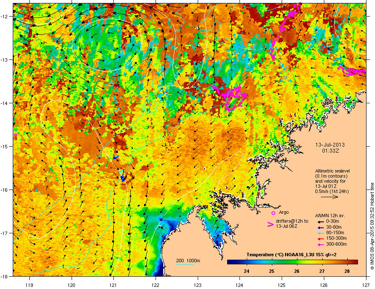
Task: Click the latitude -16 axis label
Action: coord(5,190)
